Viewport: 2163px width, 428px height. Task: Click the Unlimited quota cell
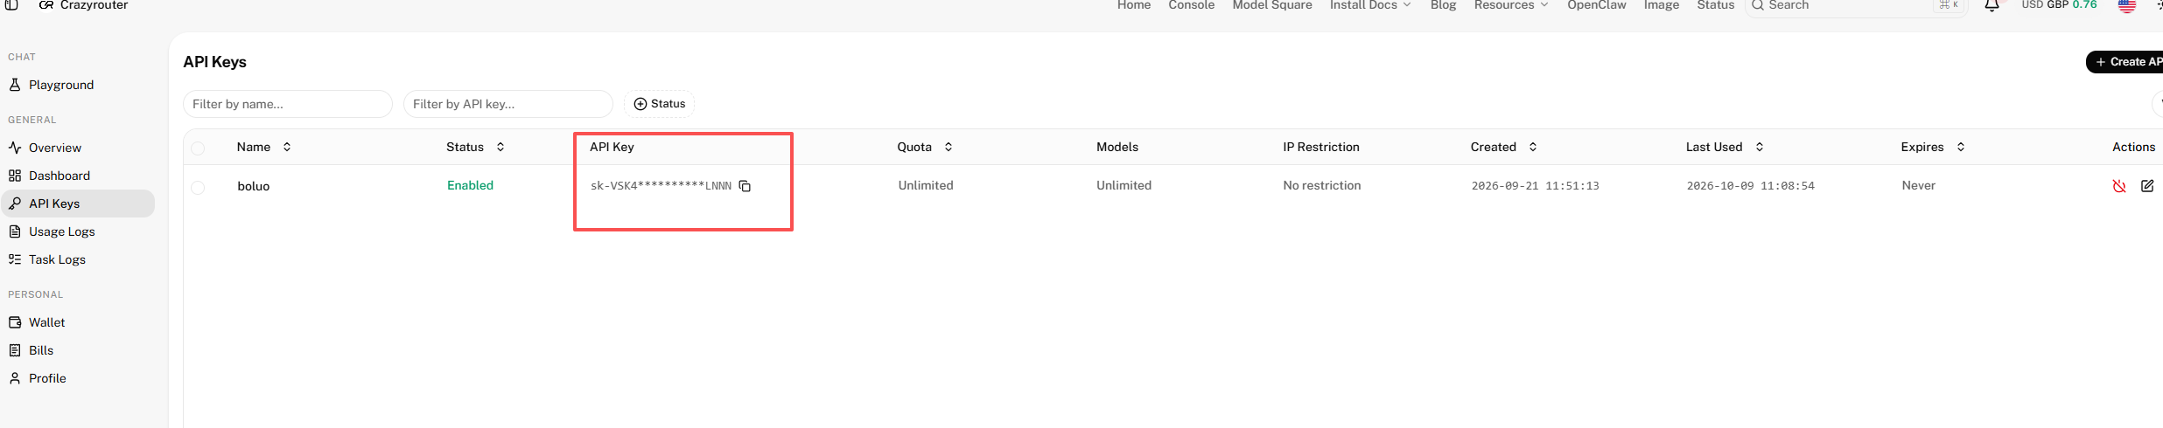(926, 185)
